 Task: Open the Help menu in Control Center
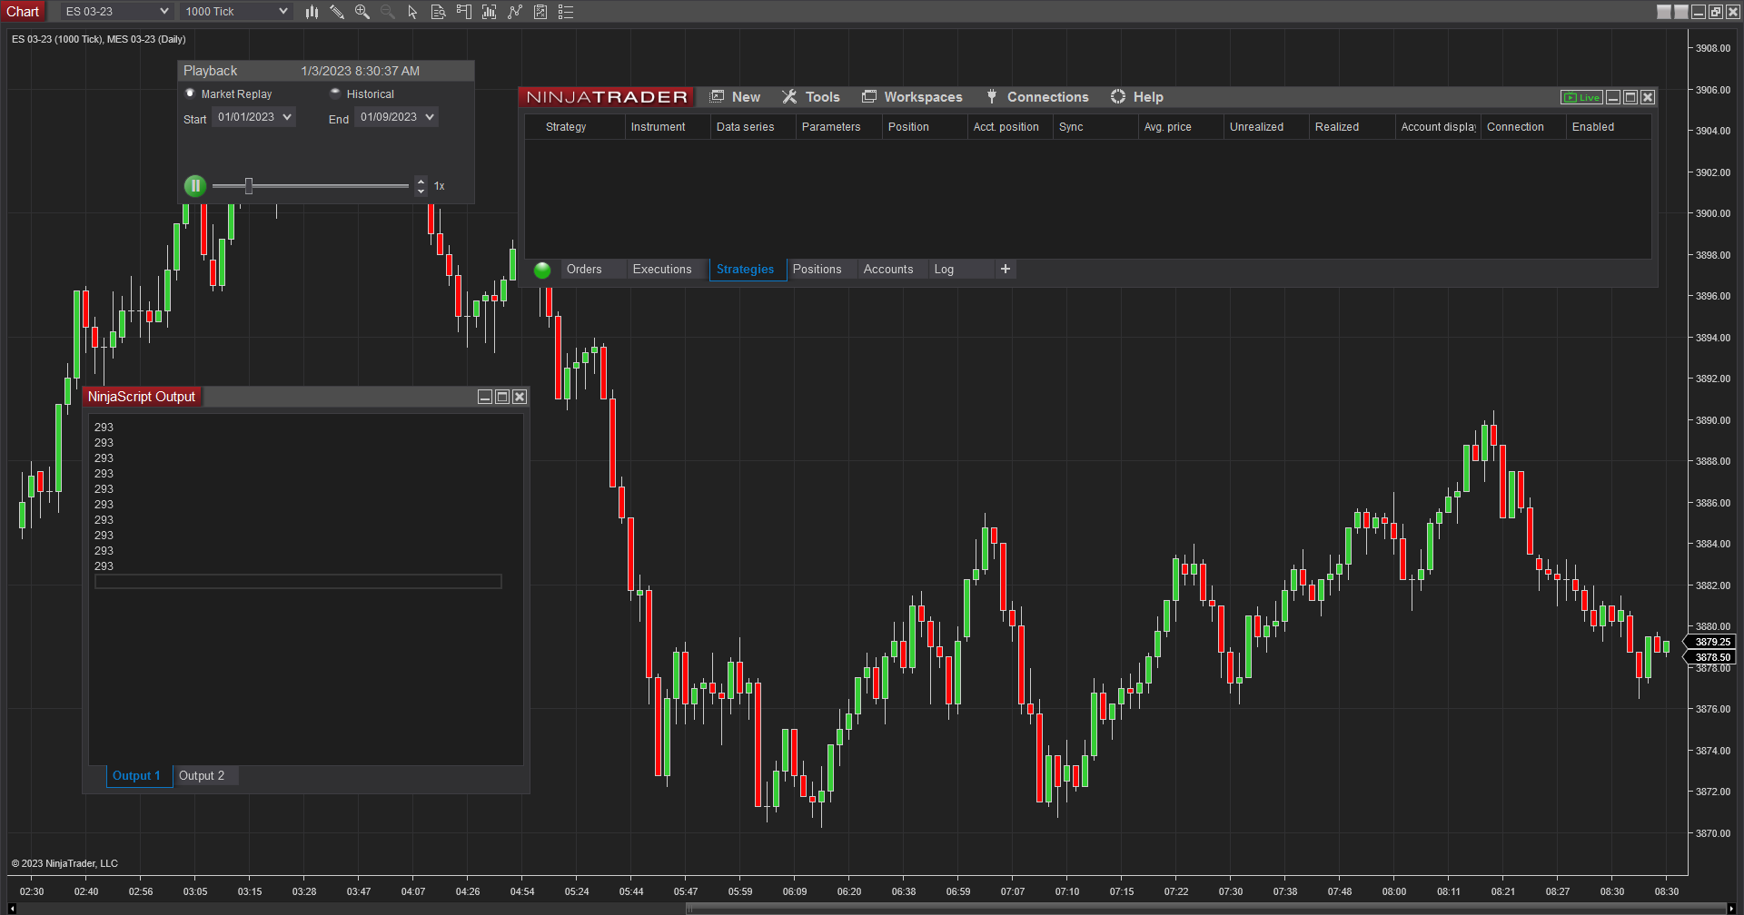point(1136,97)
